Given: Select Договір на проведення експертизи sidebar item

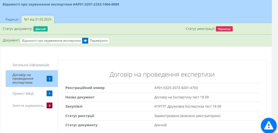Looking at the screenshot, I should coord(26,79).
